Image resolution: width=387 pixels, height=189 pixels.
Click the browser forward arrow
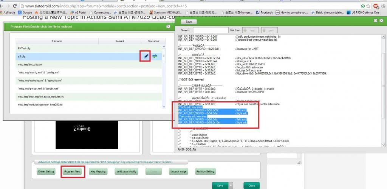(8, 6)
